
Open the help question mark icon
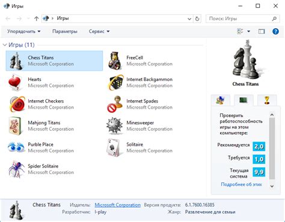(x=275, y=31)
